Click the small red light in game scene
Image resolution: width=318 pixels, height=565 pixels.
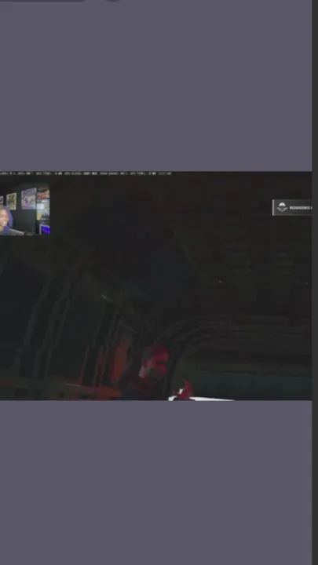click(221, 282)
